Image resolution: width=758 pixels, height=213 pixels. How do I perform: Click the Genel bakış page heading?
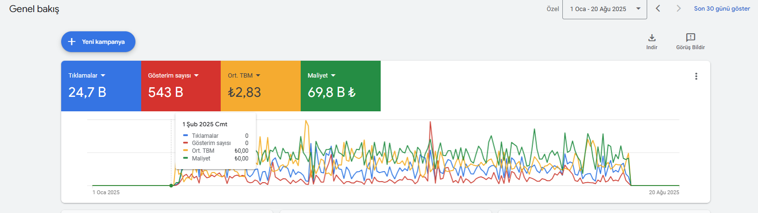34,9
